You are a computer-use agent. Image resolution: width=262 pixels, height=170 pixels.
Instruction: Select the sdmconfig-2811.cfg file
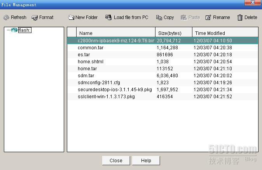(x=99, y=83)
